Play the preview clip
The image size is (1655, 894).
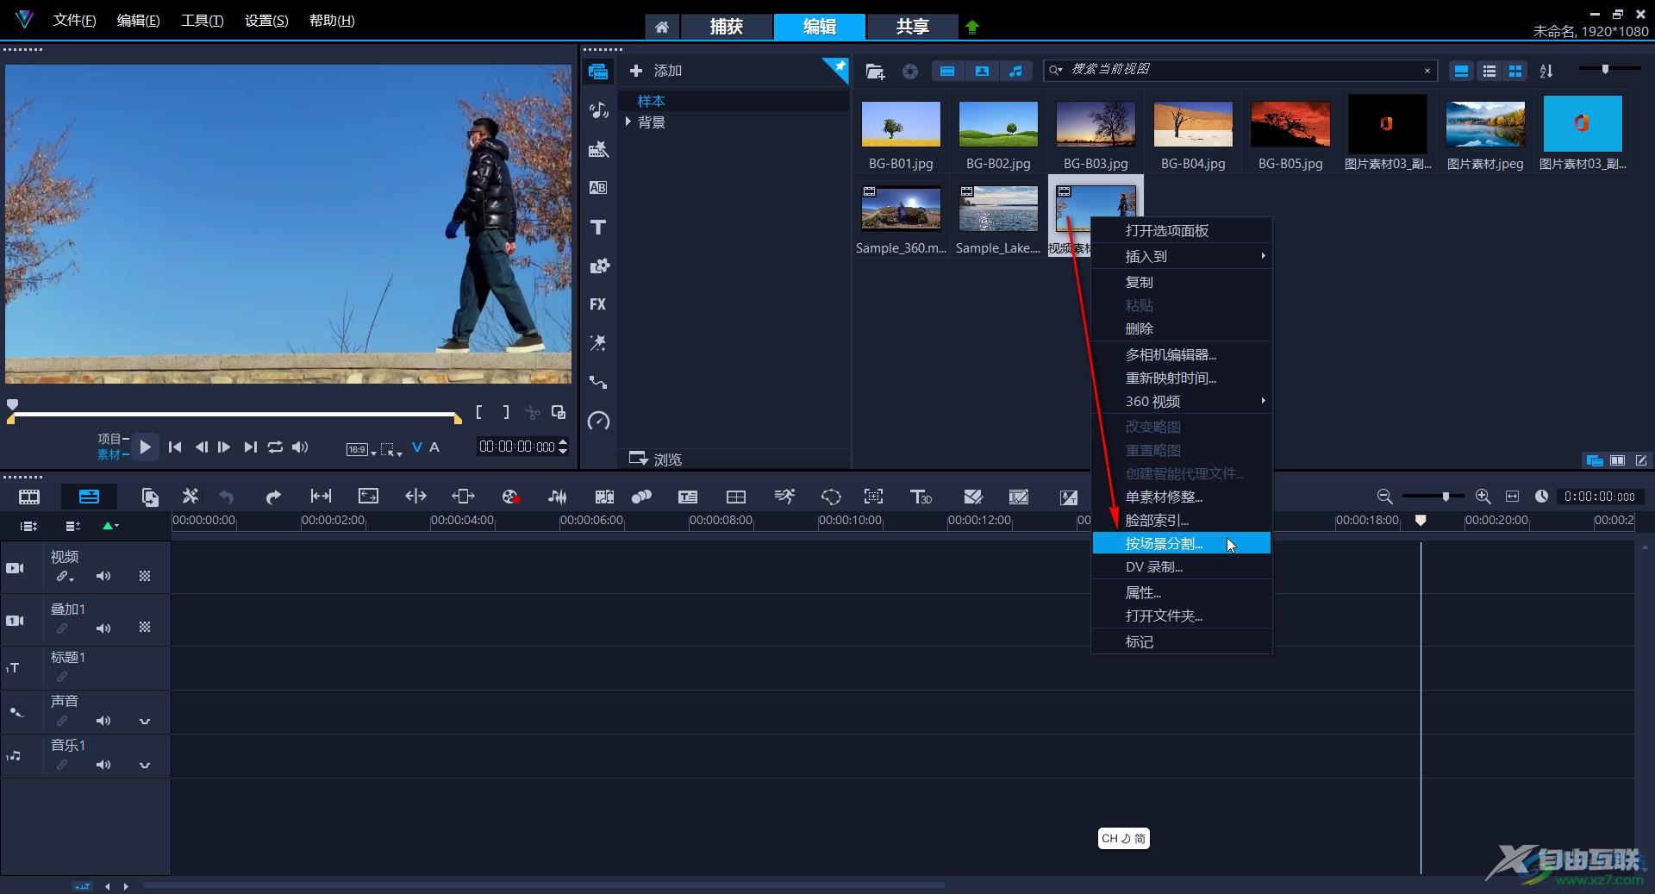point(145,447)
